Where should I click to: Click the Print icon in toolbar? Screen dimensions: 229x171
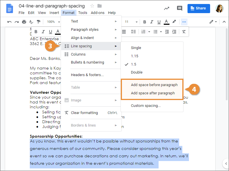24,22
